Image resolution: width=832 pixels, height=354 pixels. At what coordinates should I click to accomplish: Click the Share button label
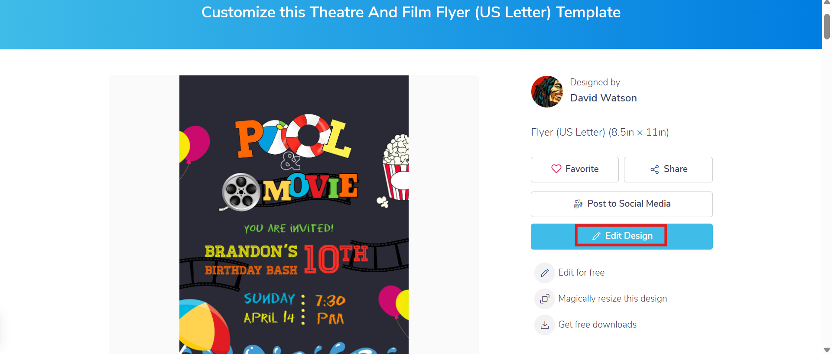click(675, 169)
